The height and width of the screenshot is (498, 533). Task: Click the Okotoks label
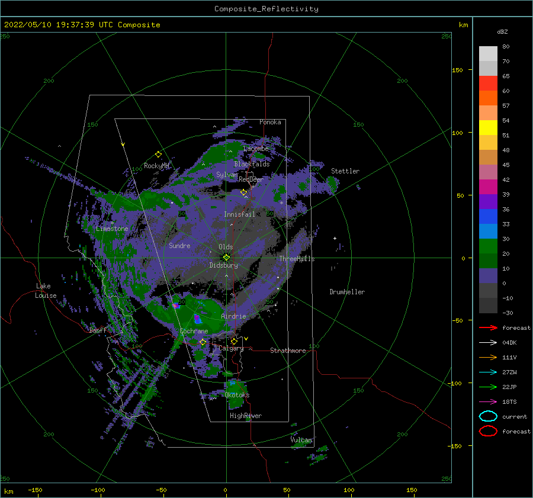tap(237, 395)
